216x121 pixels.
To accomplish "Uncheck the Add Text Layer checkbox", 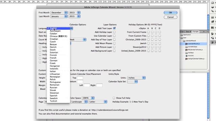I will tap(114, 28).
